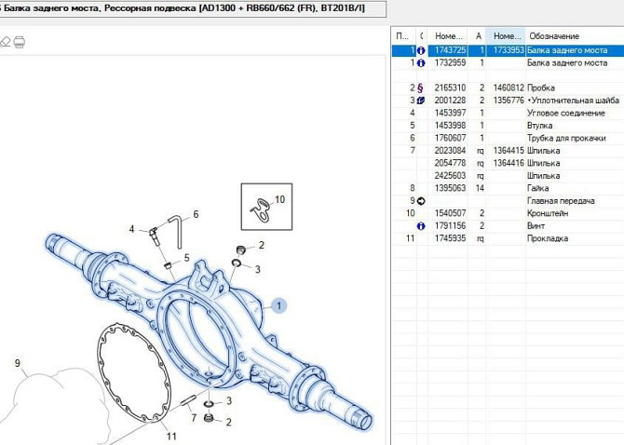The image size is (624, 445).
Task: Click part number 1760607
Action: click(450, 138)
